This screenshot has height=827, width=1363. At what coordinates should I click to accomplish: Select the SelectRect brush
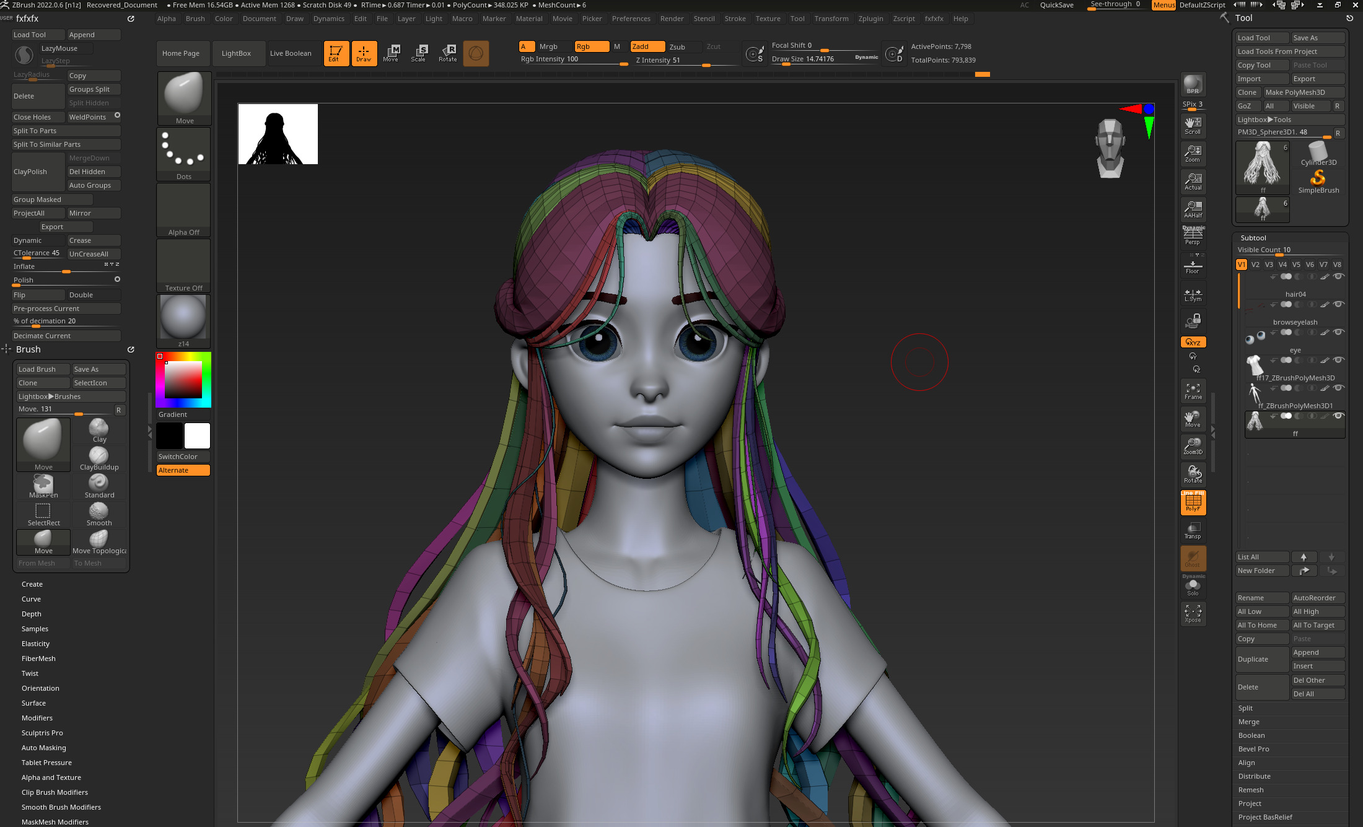coord(43,514)
